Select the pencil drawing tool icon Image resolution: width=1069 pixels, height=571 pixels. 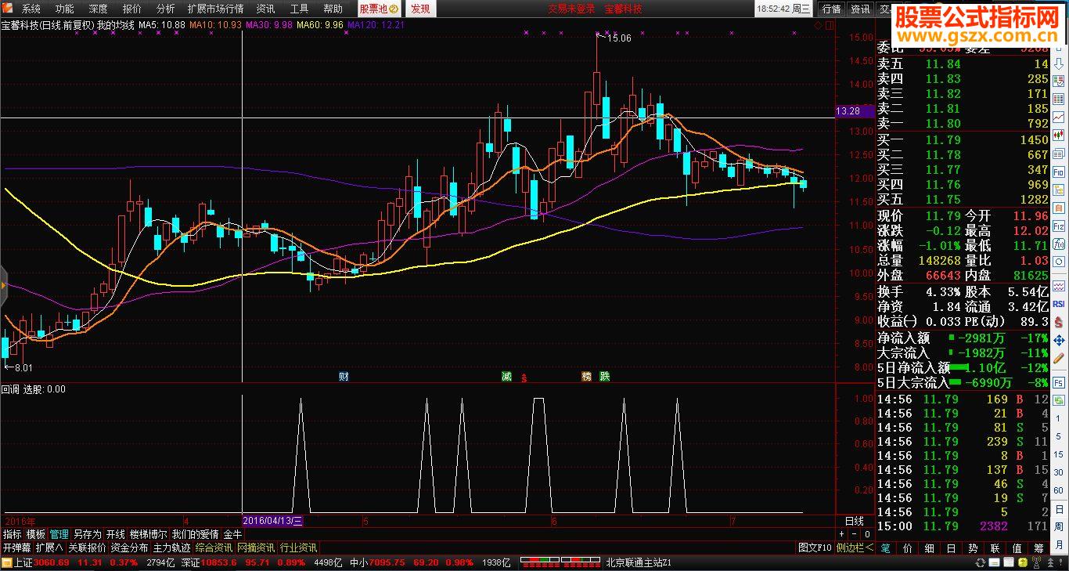point(1059,358)
